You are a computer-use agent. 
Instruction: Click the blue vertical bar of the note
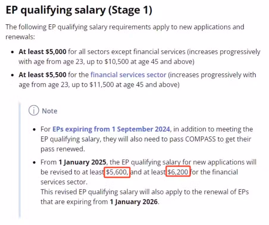click(x=20, y=160)
